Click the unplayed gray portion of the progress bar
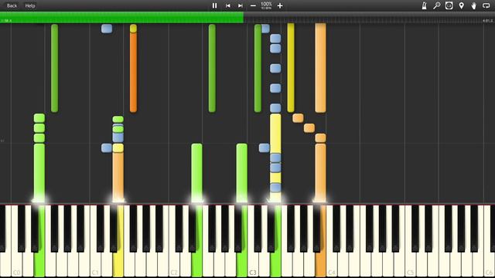 tap(369, 17)
